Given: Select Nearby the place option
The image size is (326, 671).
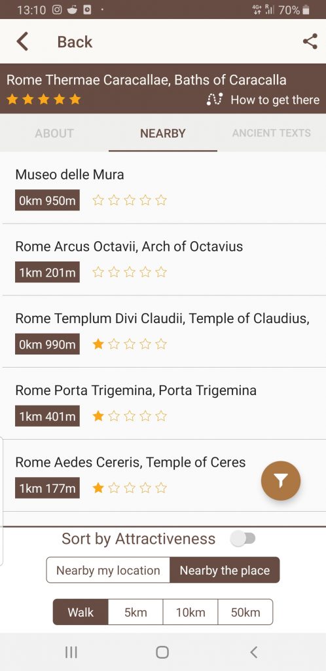Looking at the screenshot, I should click(225, 570).
